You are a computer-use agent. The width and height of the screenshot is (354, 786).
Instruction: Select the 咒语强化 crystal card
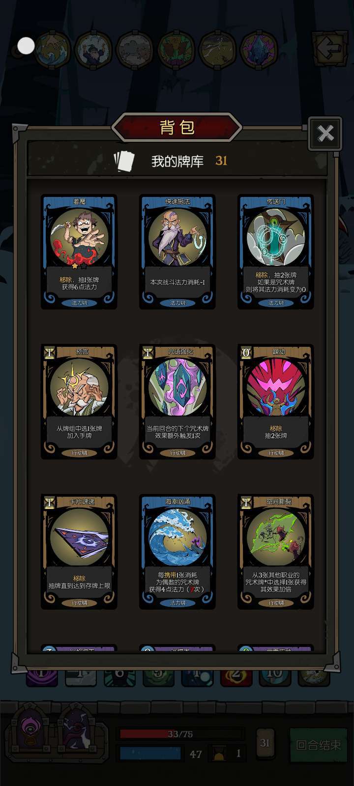pos(177,402)
